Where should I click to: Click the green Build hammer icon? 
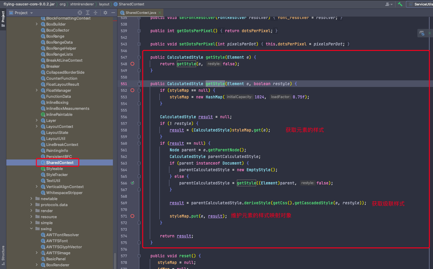[x=400, y=4]
